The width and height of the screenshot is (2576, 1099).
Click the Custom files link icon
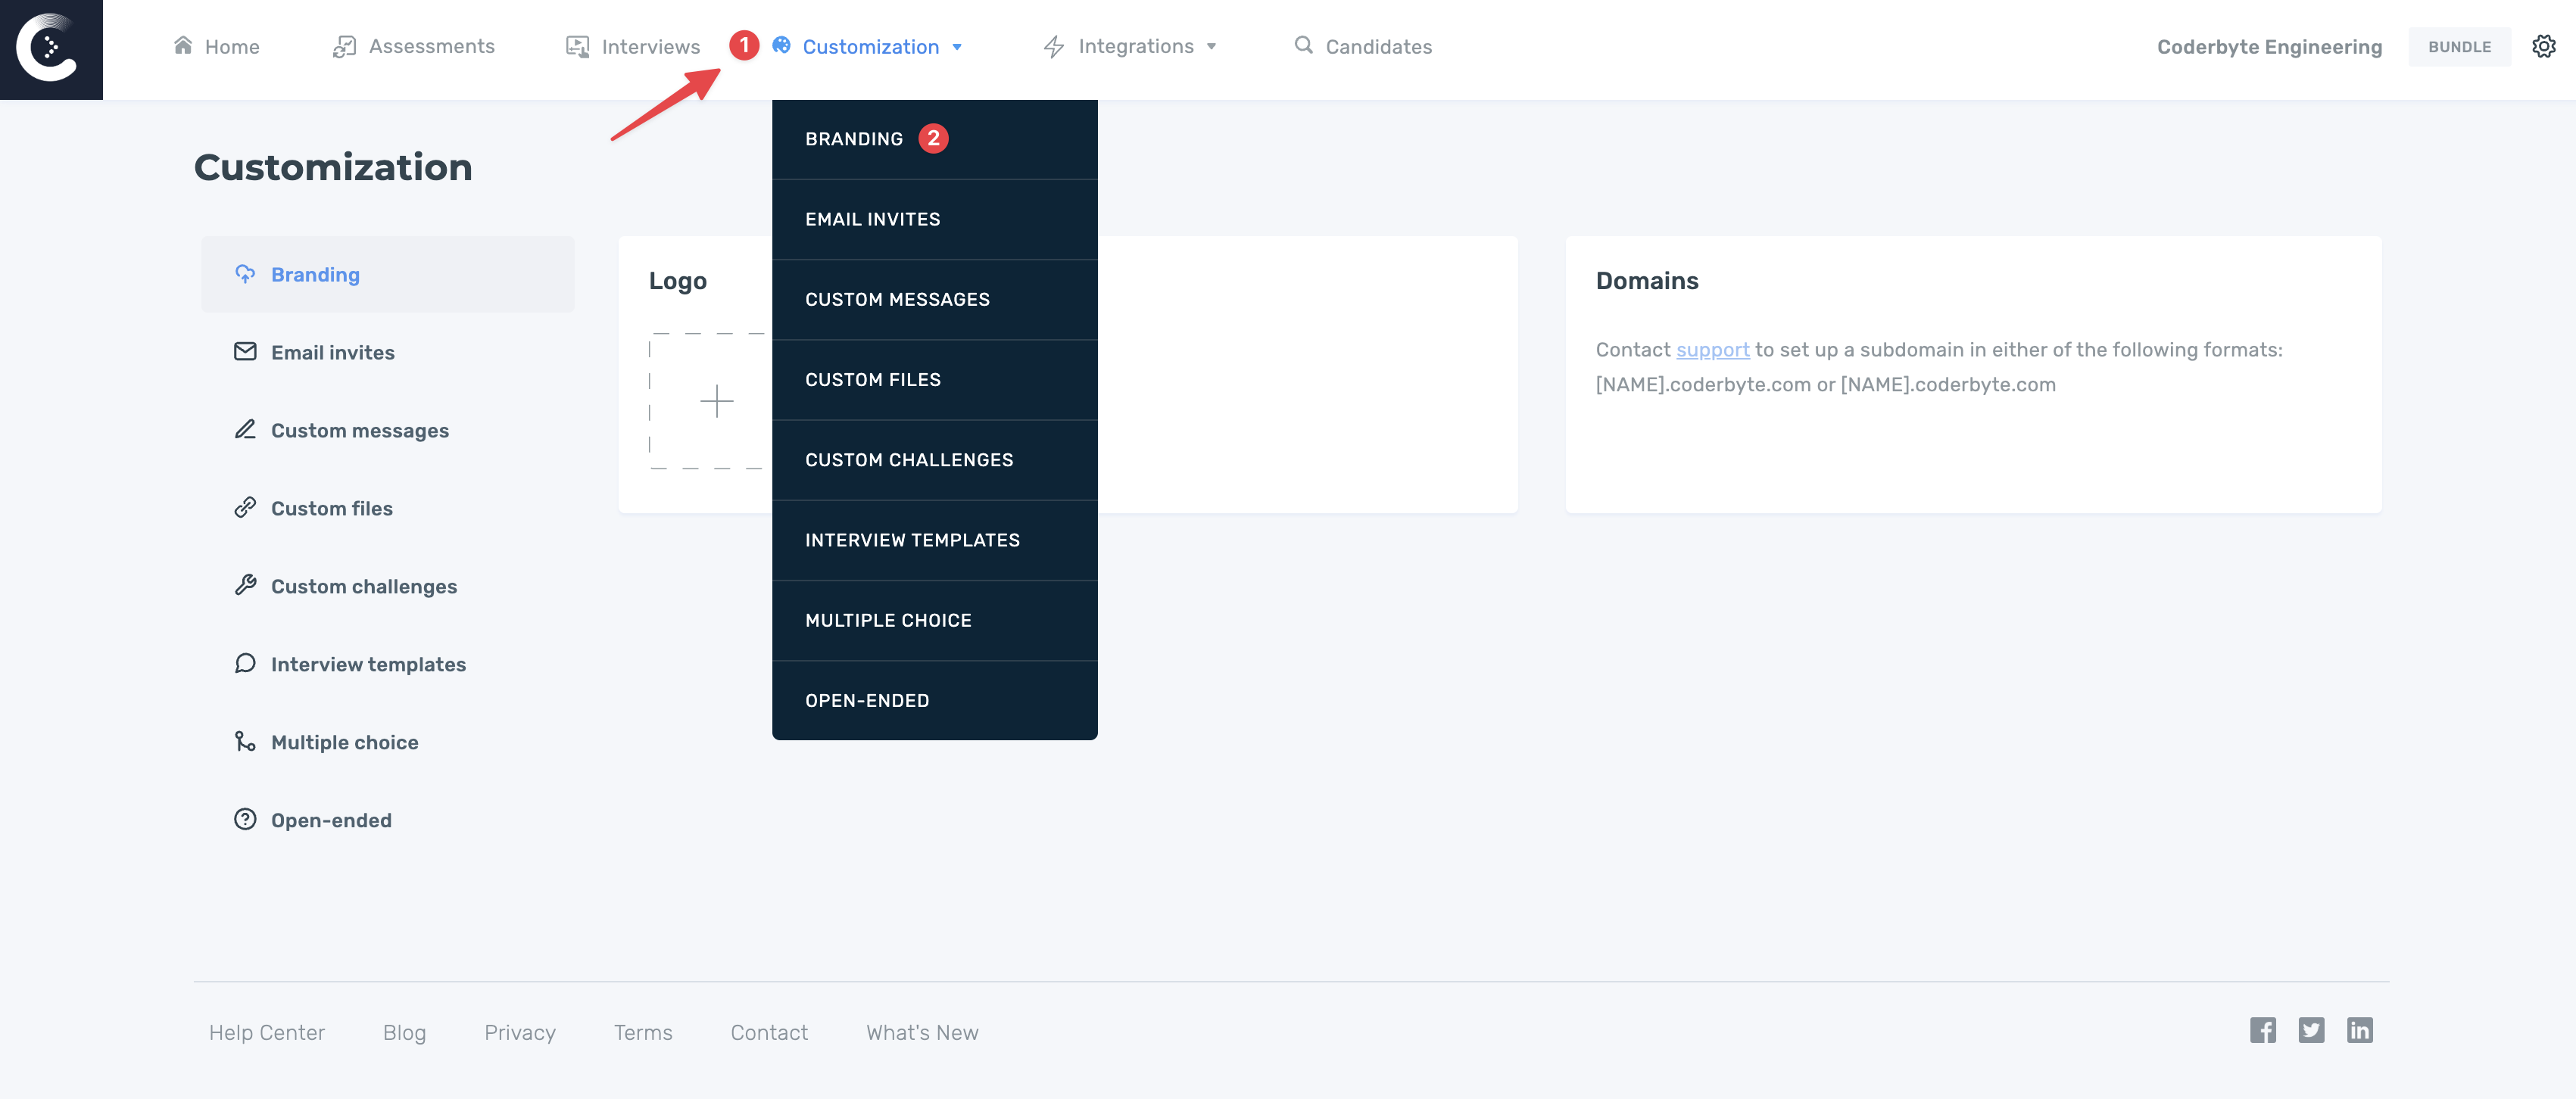coord(245,507)
